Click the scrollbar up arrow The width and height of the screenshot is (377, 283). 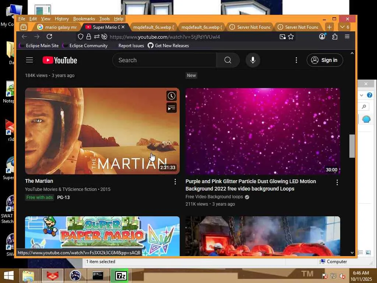[x=352, y=53]
